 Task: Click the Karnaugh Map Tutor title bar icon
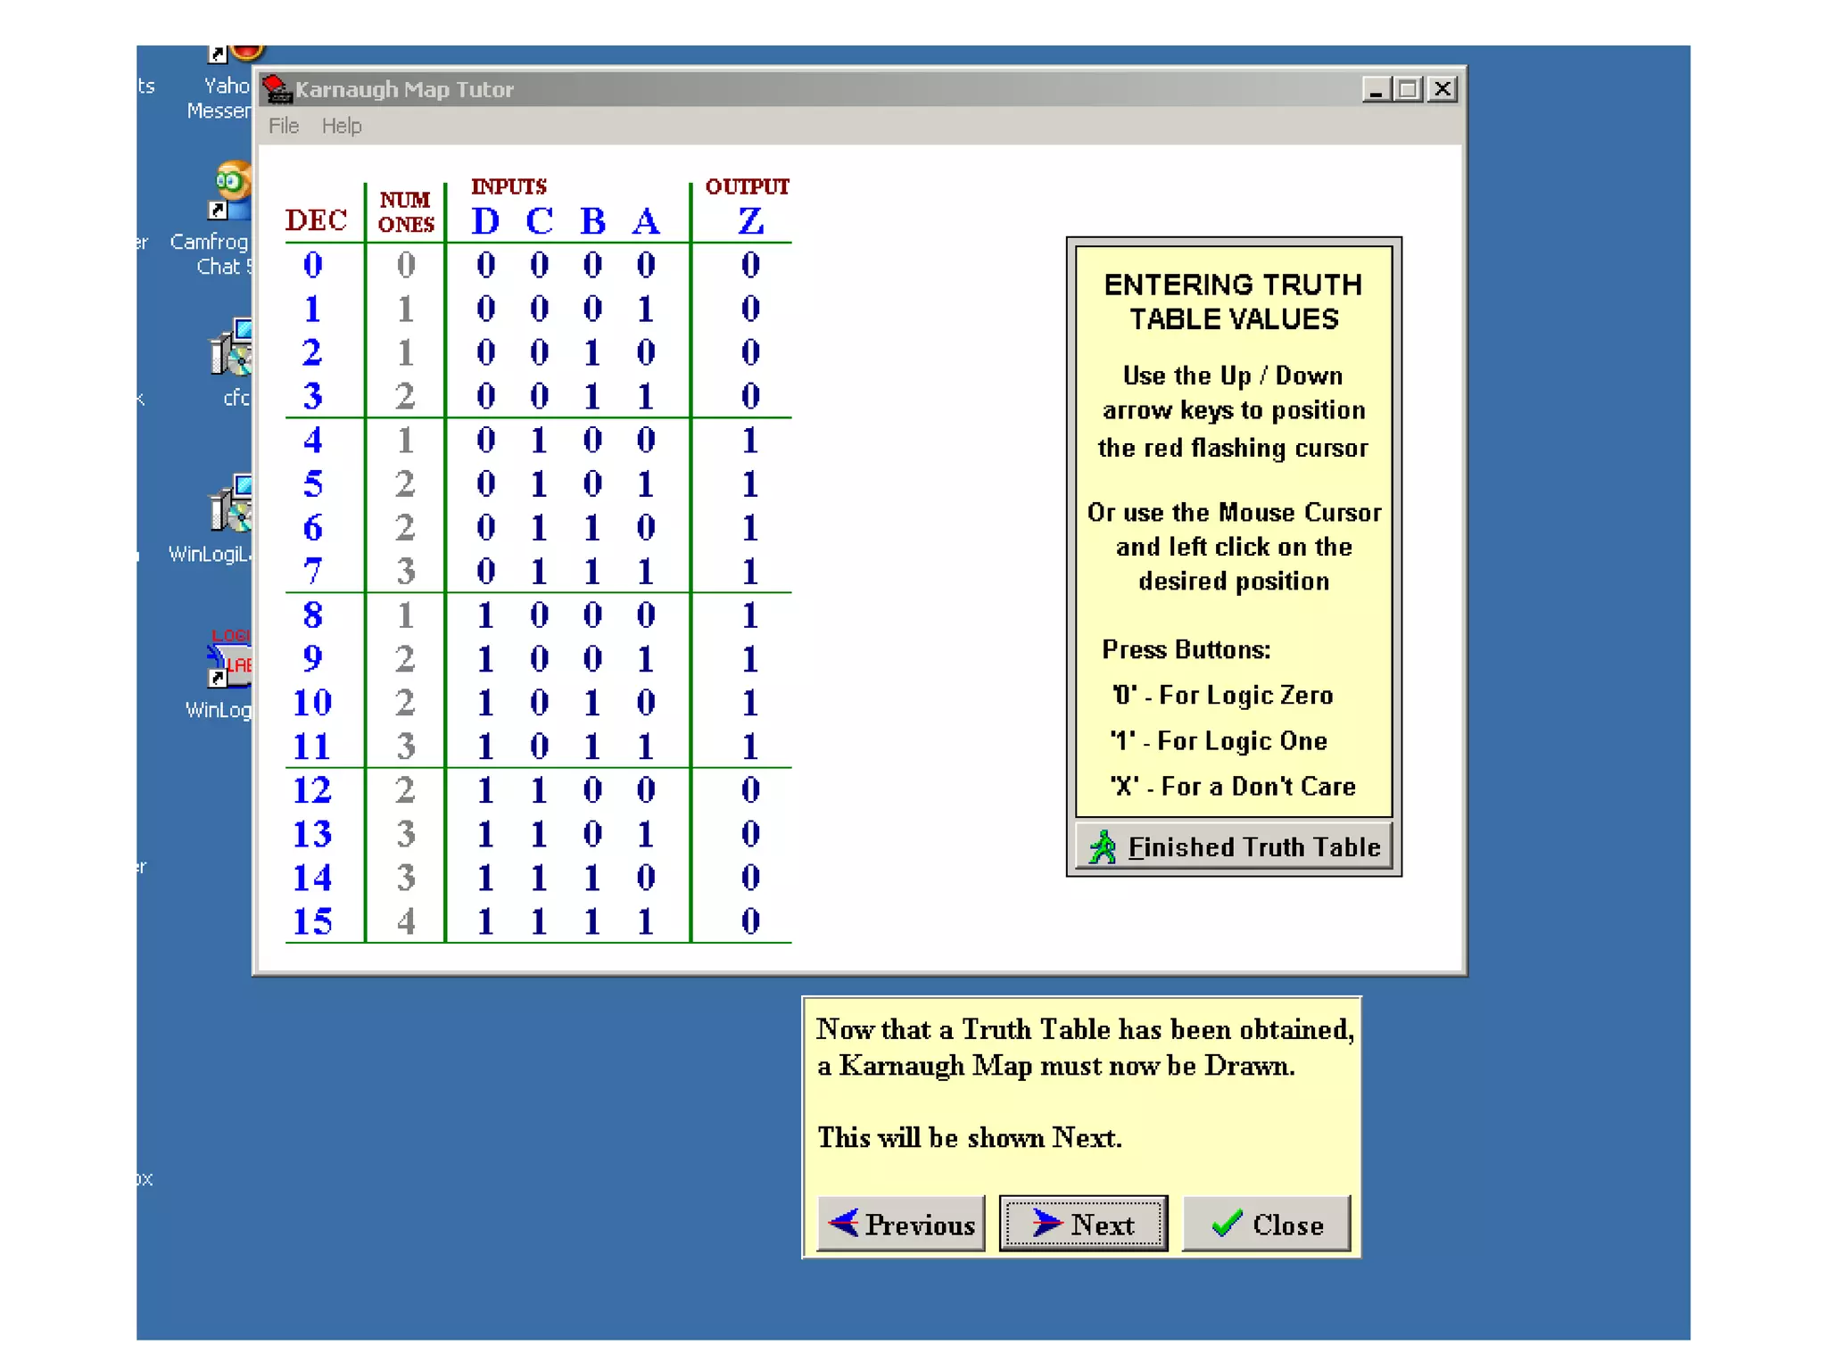point(277,89)
